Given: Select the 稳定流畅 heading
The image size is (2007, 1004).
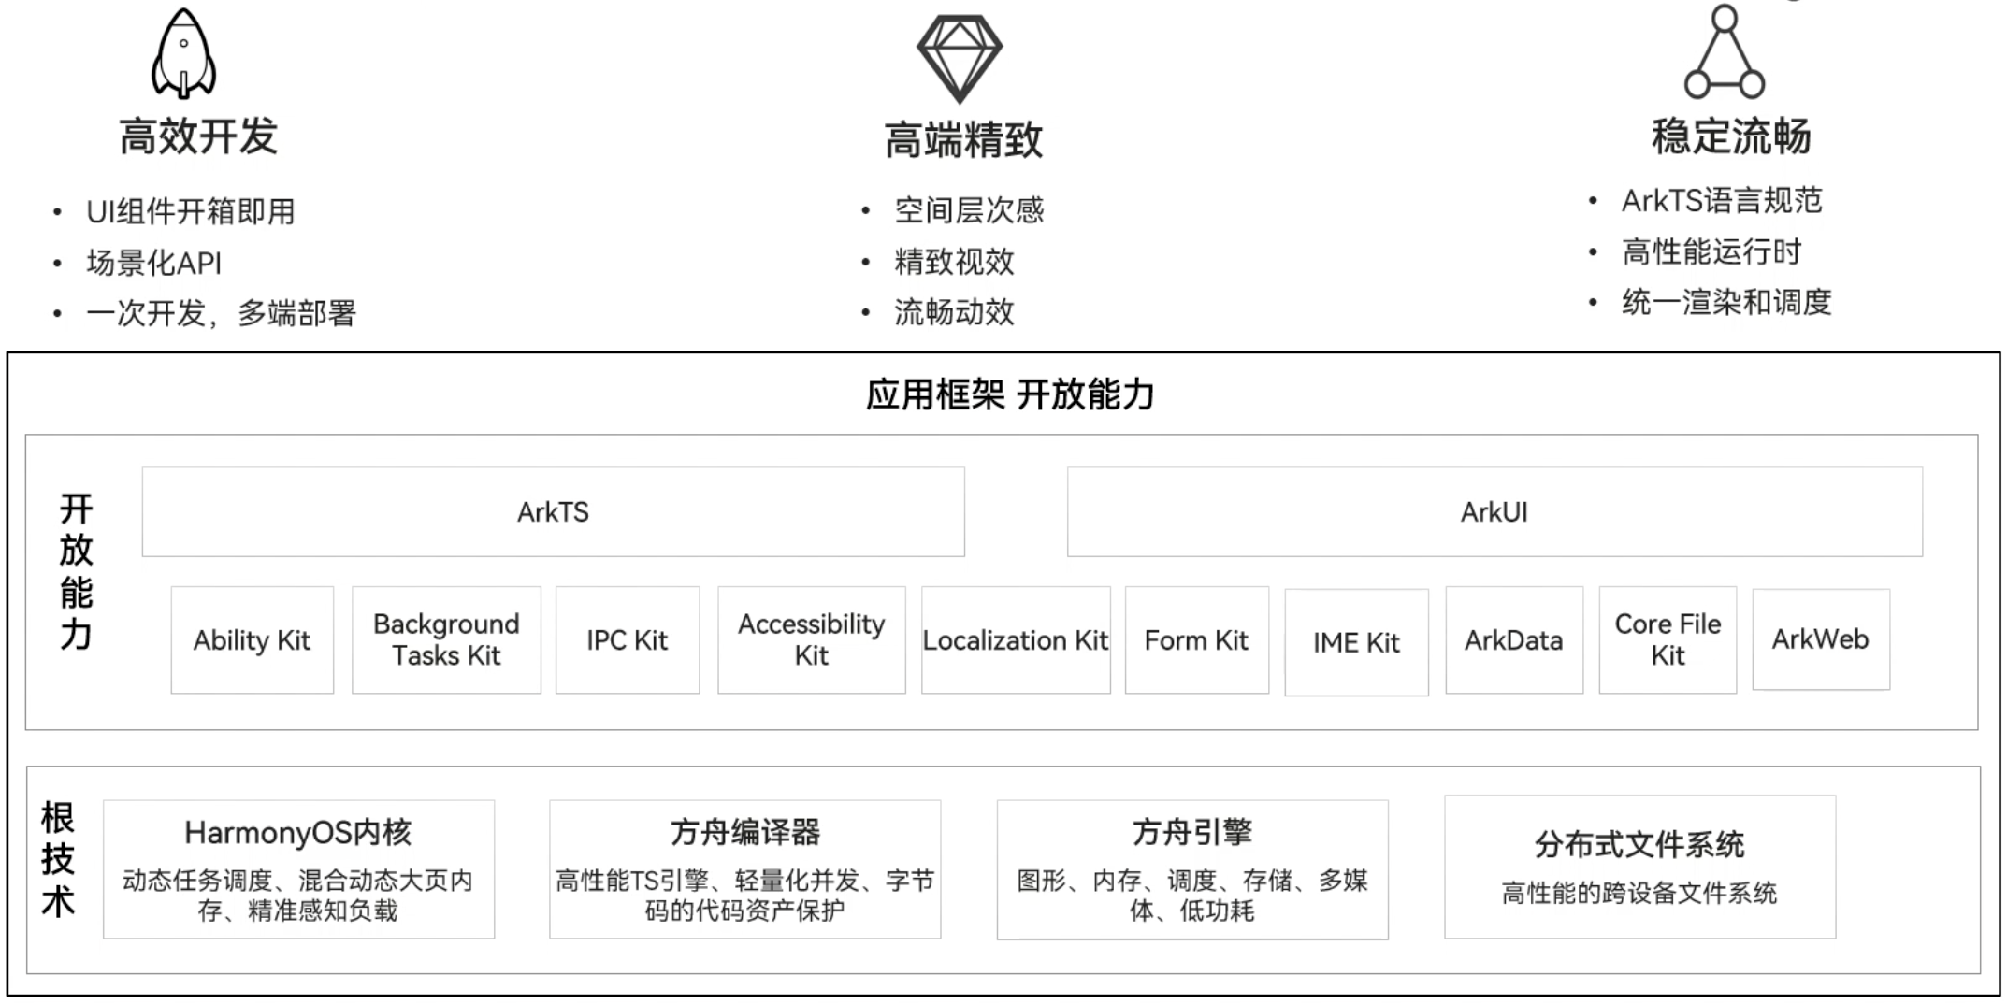Looking at the screenshot, I should coord(1731,136).
